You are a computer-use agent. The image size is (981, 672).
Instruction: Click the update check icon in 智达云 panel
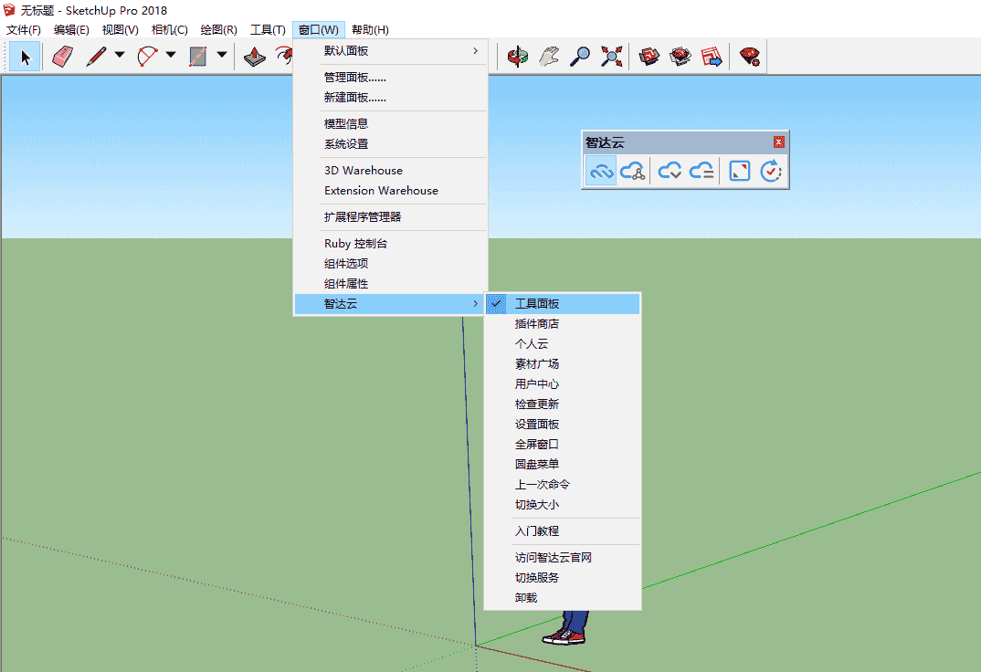click(770, 171)
